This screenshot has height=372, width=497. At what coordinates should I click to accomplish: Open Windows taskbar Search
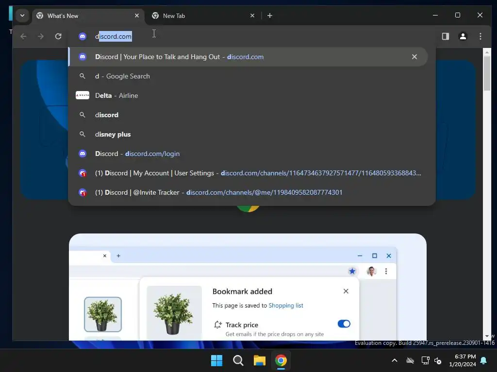[238, 360]
